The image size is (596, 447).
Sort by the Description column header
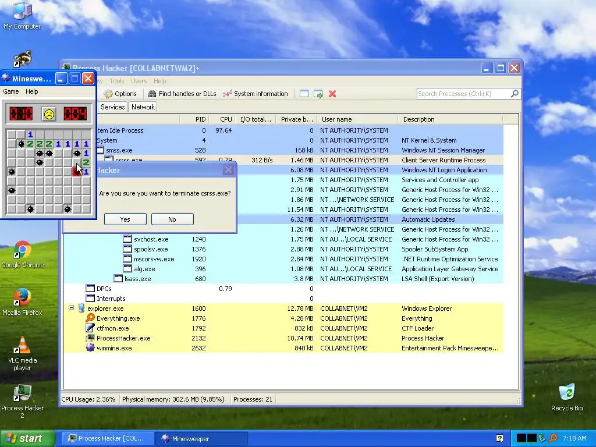[450, 119]
